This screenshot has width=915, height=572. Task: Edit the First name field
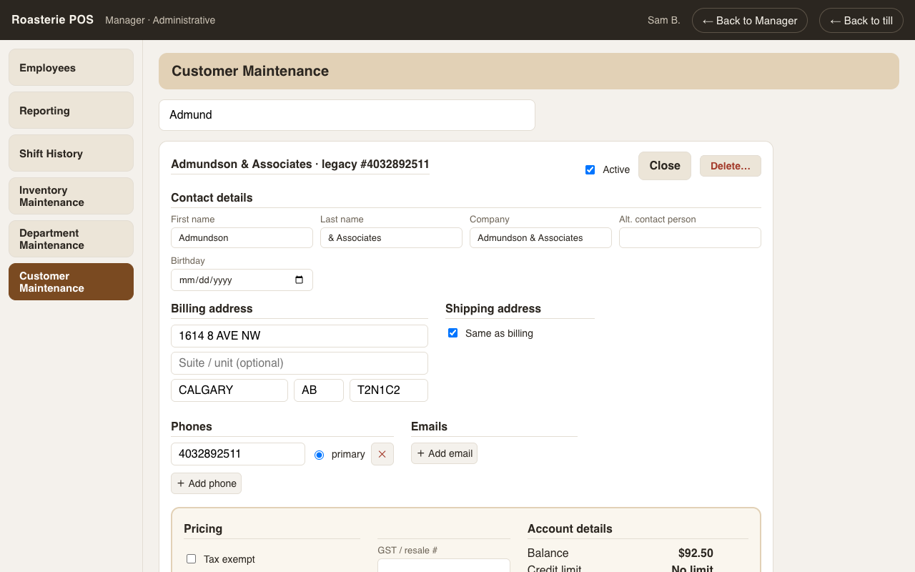pyautogui.click(x=242, y=237)
